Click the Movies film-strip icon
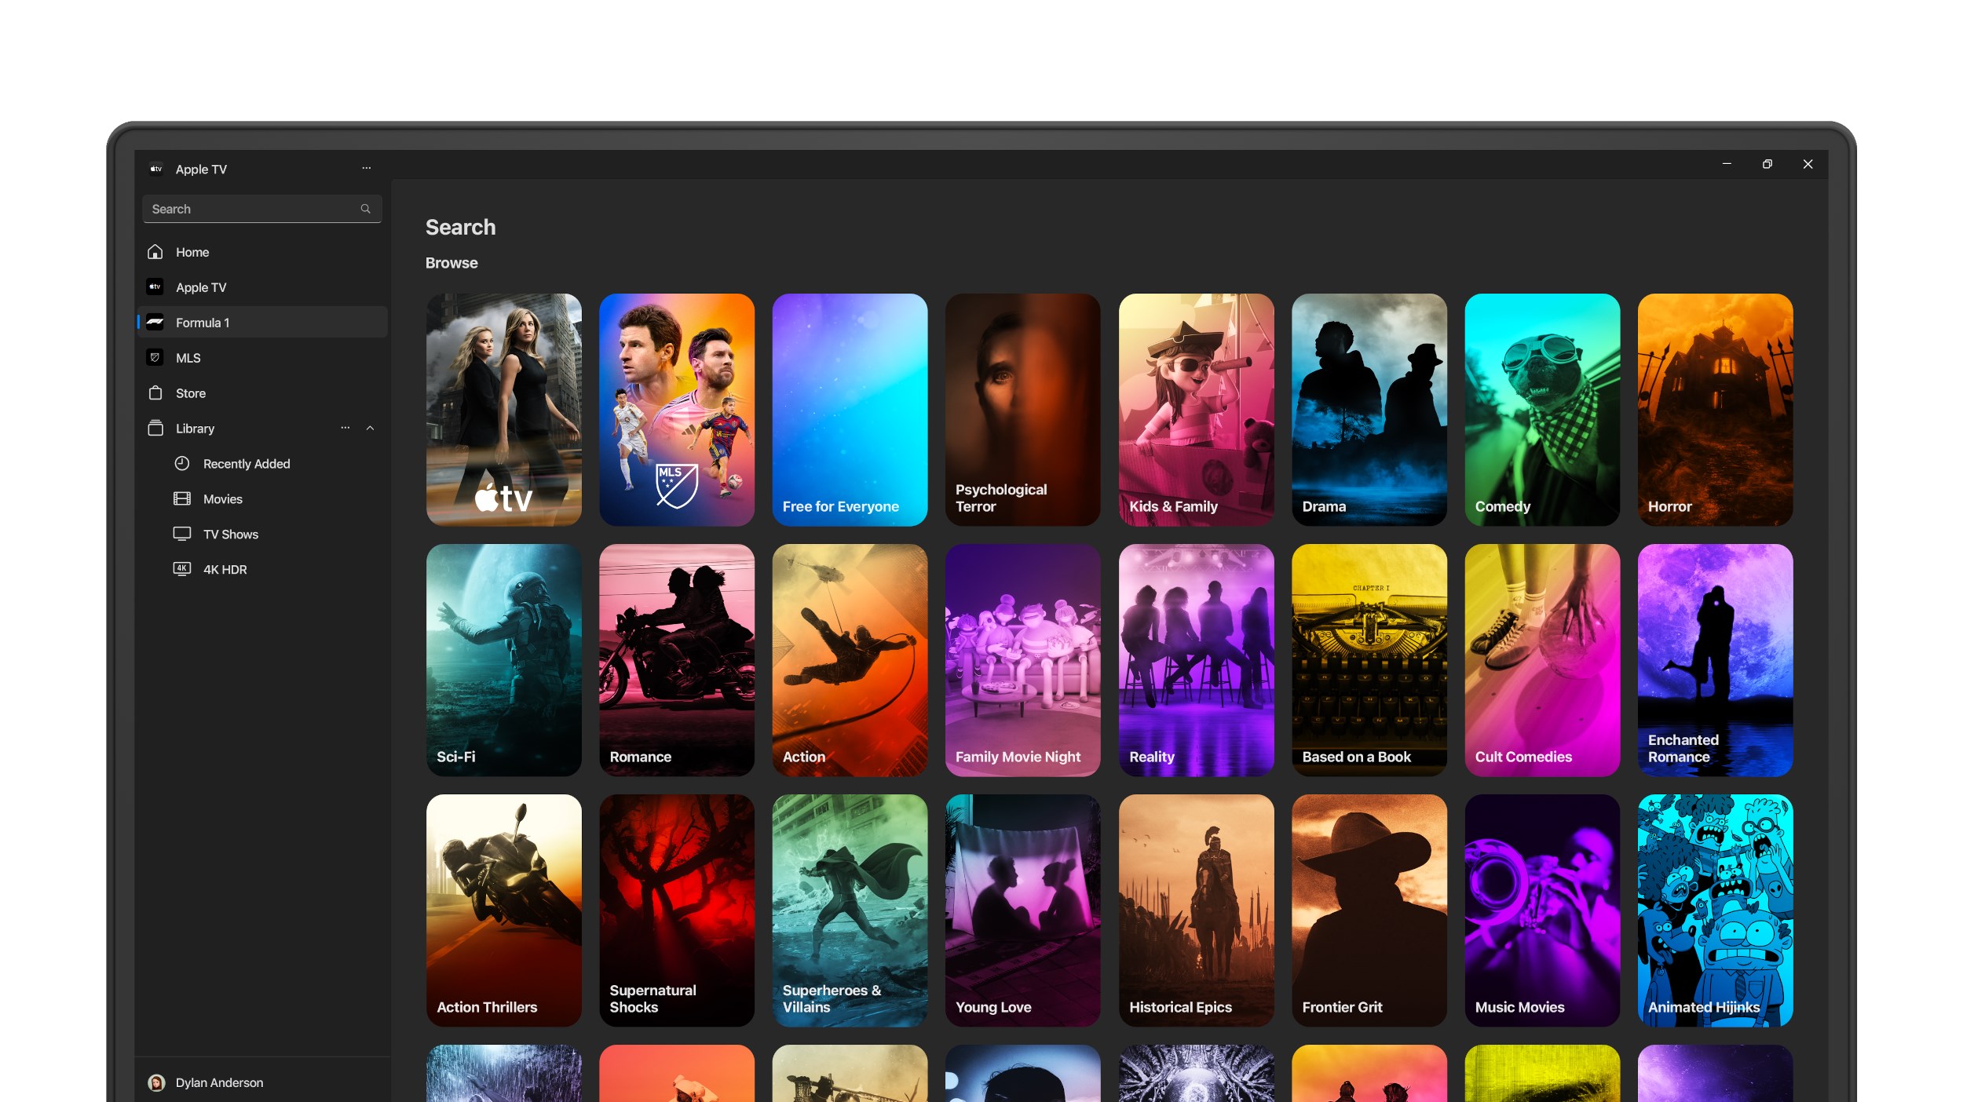Viewport: 1963px width, 1102px height. 182,498
